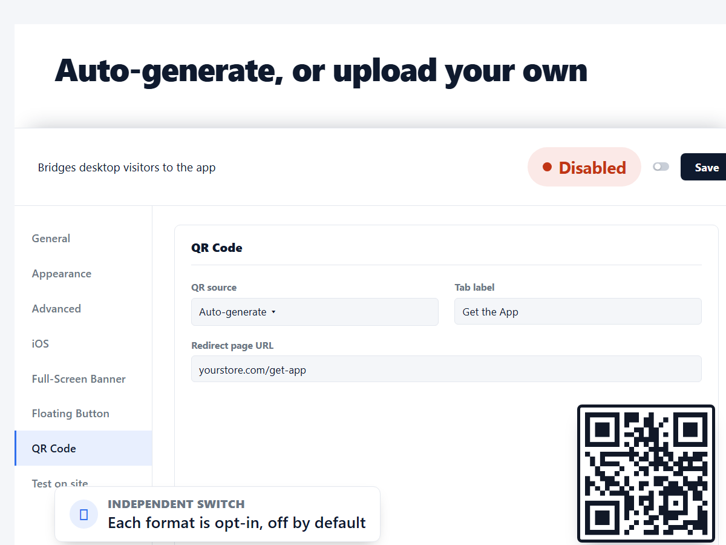Click the Redirect page URL field

(x=446, y=369)
